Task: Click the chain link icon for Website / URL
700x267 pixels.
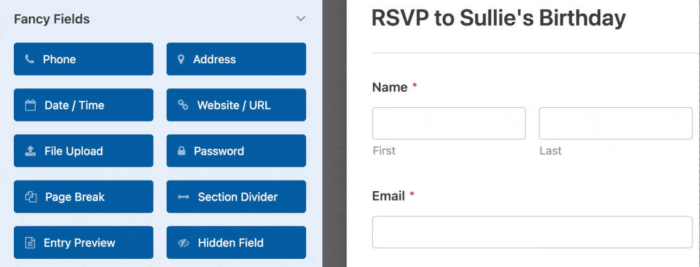Action: [183, 105]
